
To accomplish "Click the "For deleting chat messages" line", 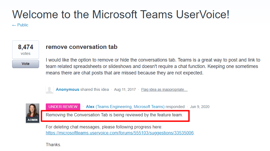I will 104,127.
